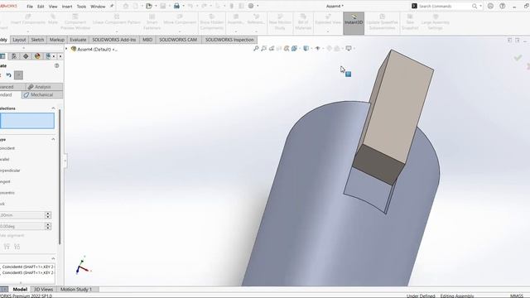Click the Zoom to Area icon
This screenshot has width=530, height=298.
pos(263,49)
